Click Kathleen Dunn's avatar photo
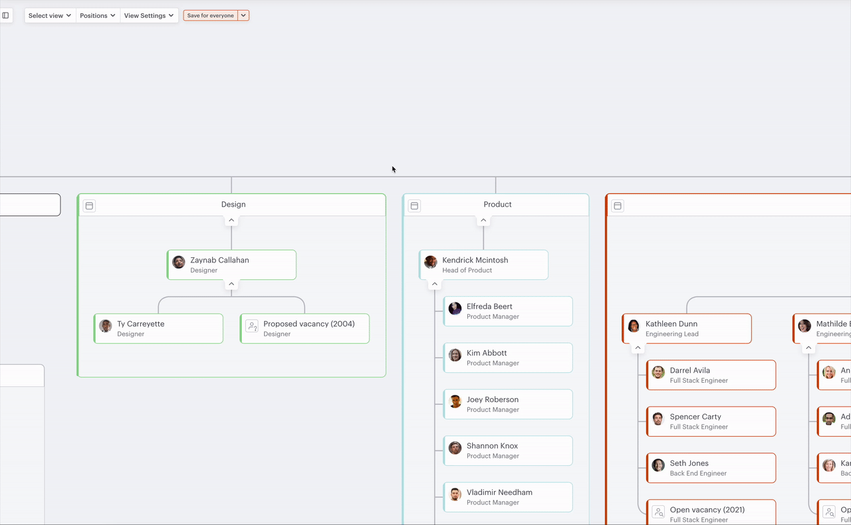 [x=634, y=326]
